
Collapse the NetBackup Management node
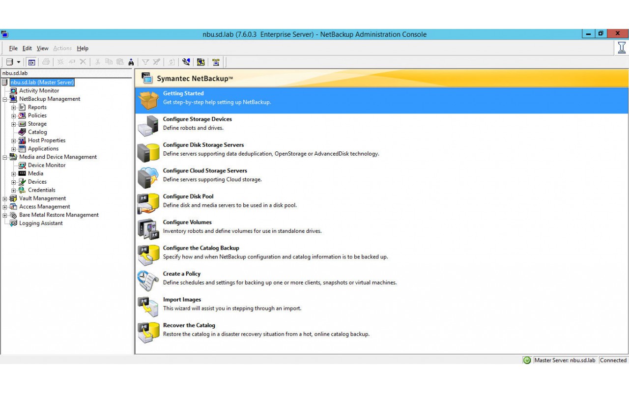(5, 99)
